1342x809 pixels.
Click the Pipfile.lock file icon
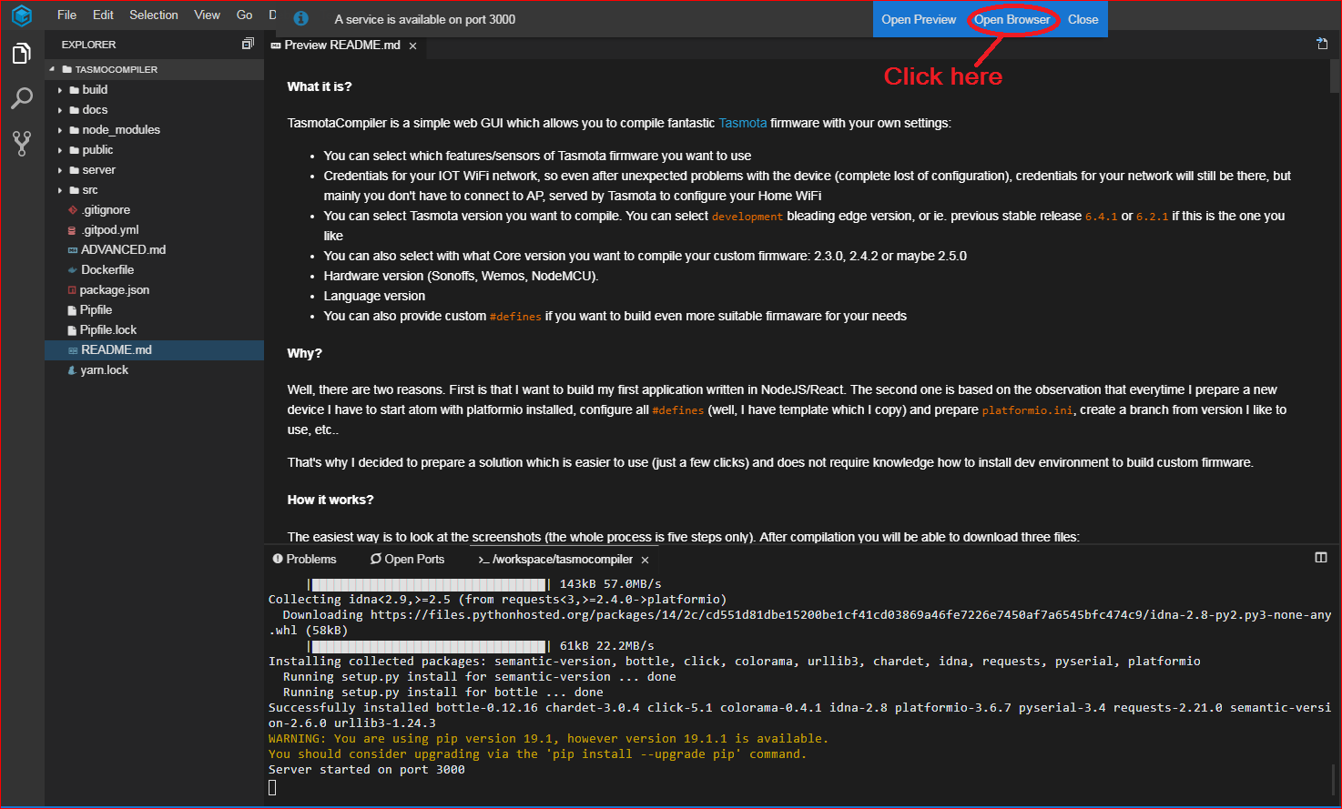pos(72,330)
